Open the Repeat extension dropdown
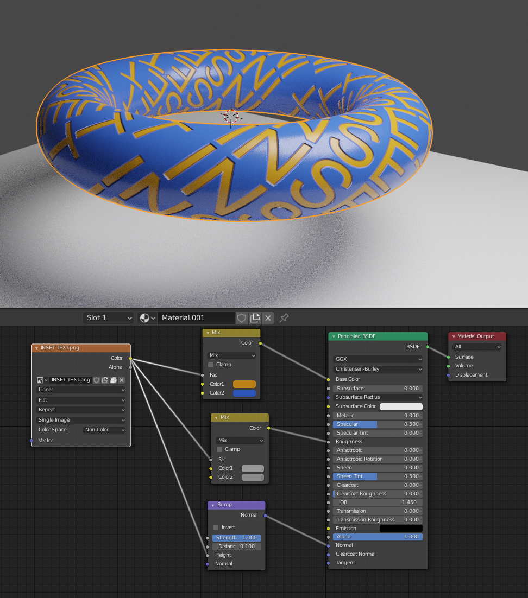The width and height of the screenshot is (528, 598). (81, 410)
